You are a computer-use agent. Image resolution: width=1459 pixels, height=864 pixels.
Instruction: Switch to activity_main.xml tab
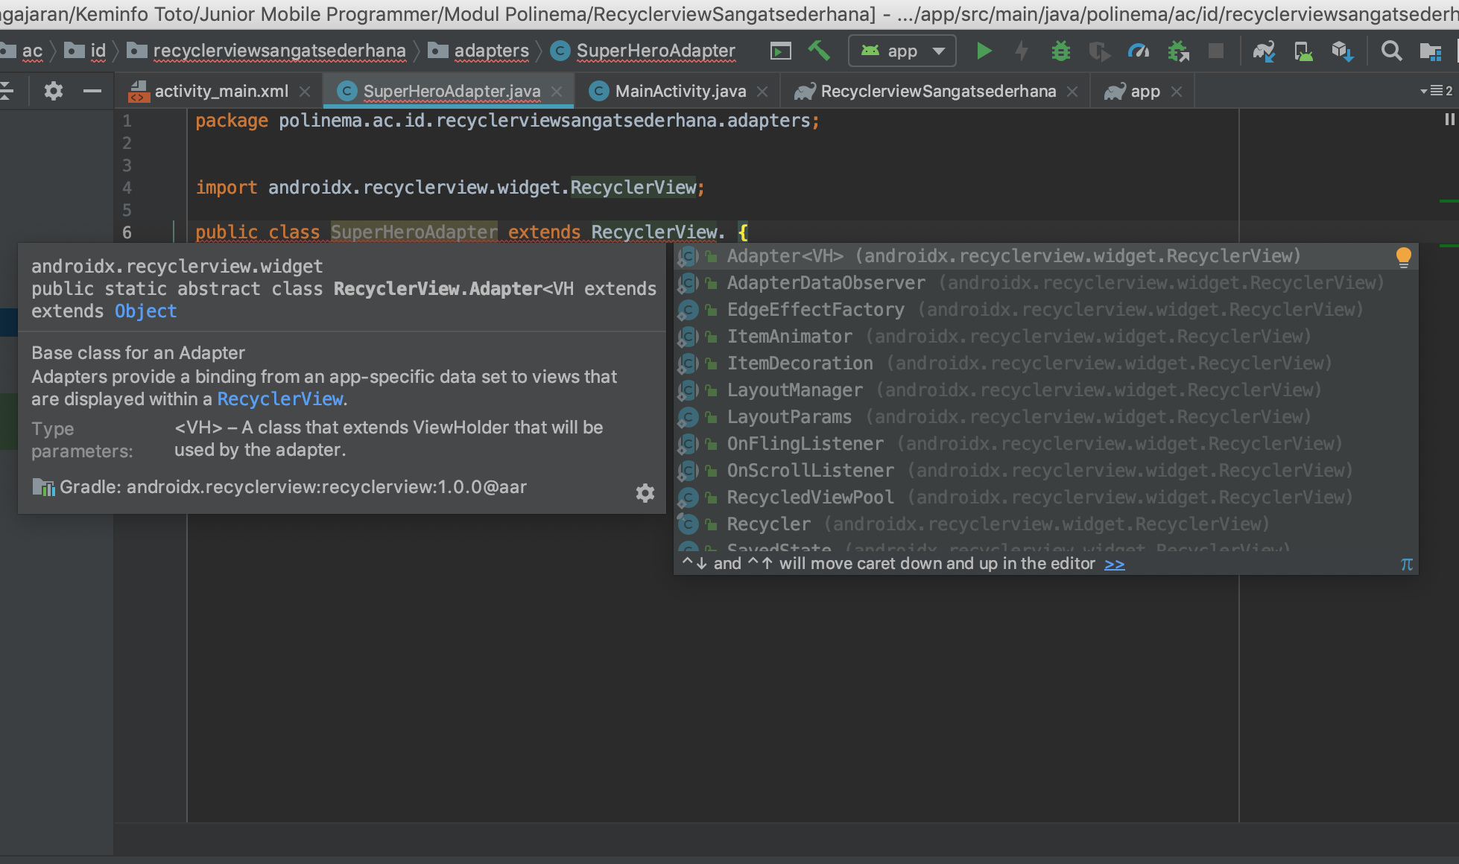221,91
